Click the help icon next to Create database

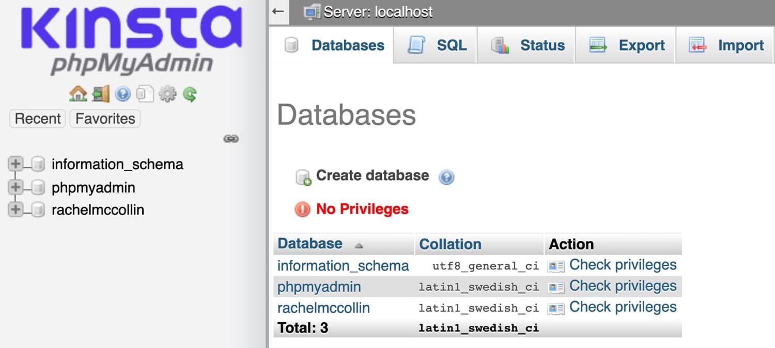point(446,177)
